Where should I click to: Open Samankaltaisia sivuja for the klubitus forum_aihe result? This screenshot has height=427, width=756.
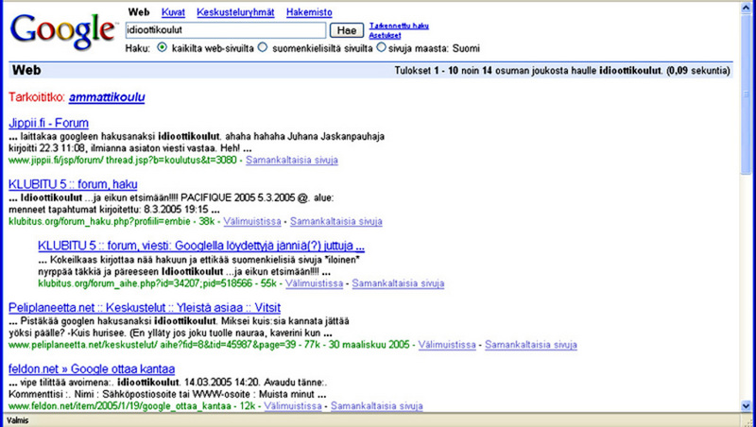(x=398, y=283)
